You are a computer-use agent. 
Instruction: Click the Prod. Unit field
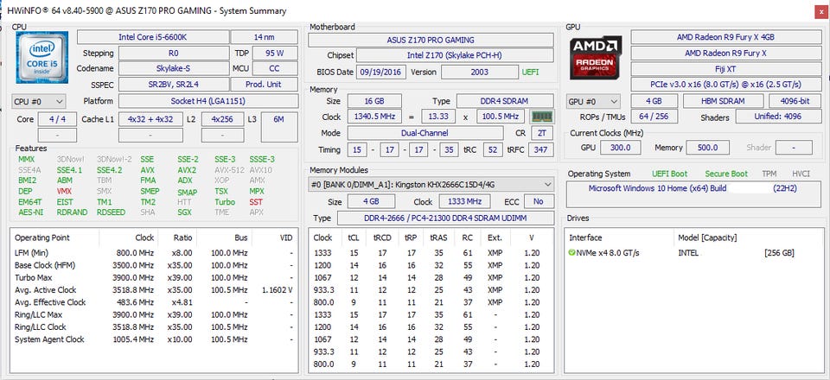265,85
